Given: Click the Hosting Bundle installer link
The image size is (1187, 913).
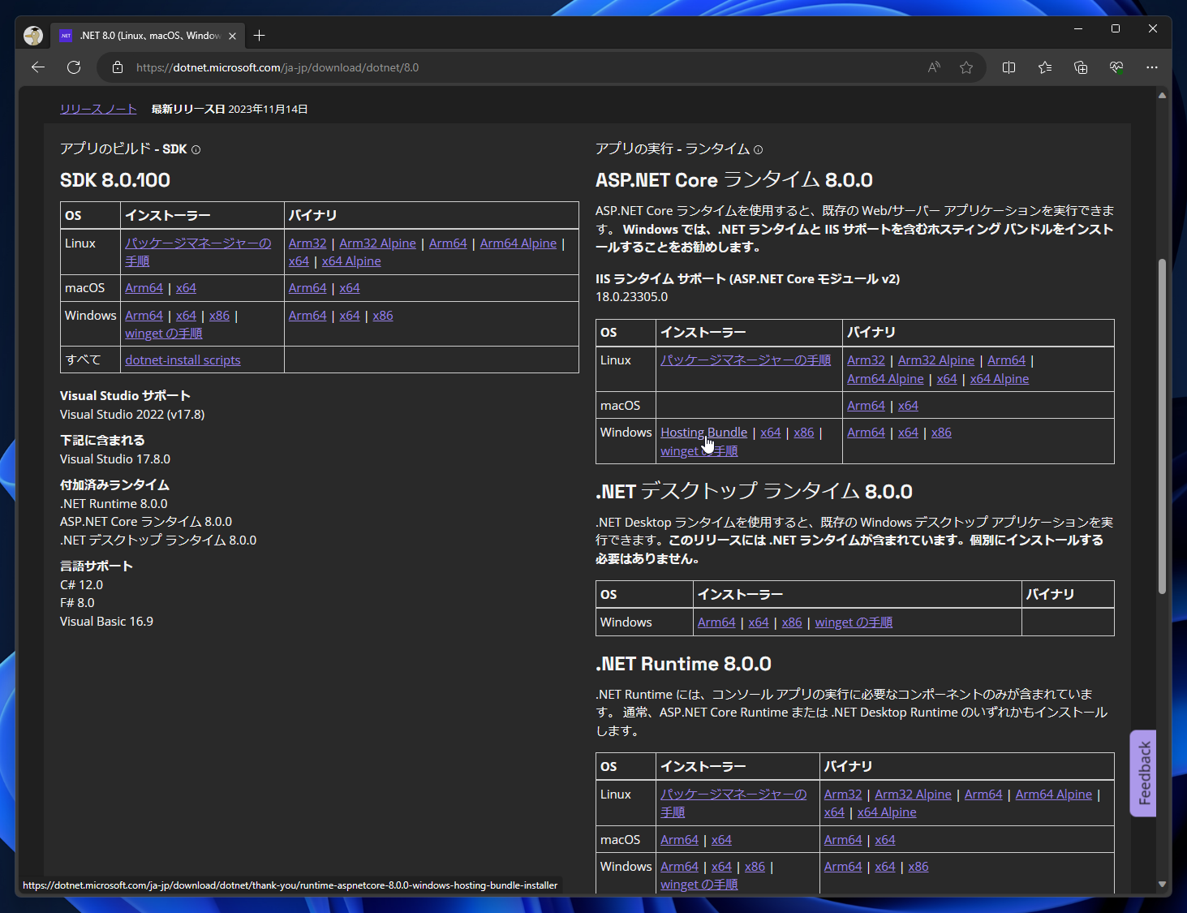Looking at the screenshot, I should pos(703,433).
